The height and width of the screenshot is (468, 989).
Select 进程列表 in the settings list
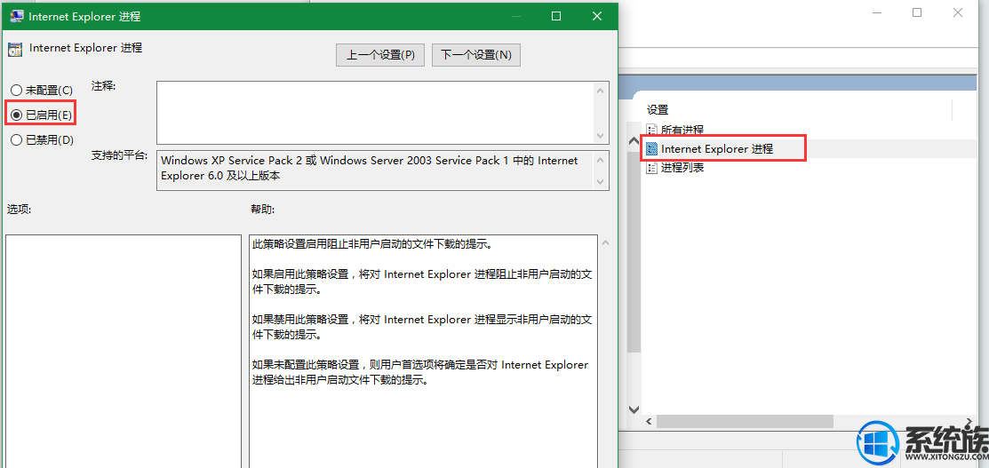[682, 168]
